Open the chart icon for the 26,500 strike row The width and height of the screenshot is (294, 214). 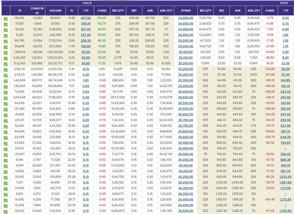6,211
